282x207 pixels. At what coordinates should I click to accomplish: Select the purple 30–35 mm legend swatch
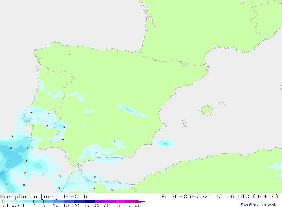100,201
